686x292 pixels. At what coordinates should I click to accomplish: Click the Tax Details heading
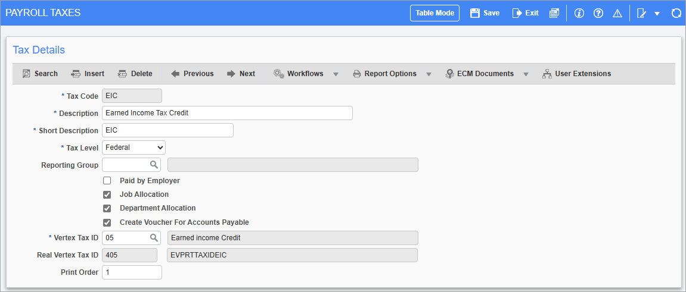[39, 50]
